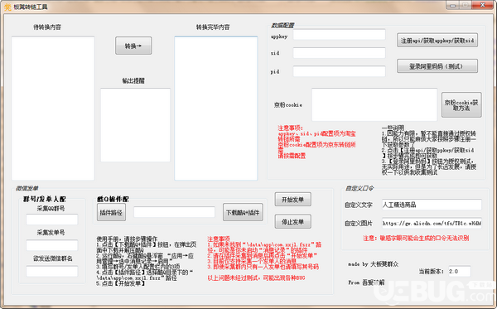The height and width of the screenshot is (309, 497).
Task: Click the 京粉cookie text area
Action: click(374, 104)
